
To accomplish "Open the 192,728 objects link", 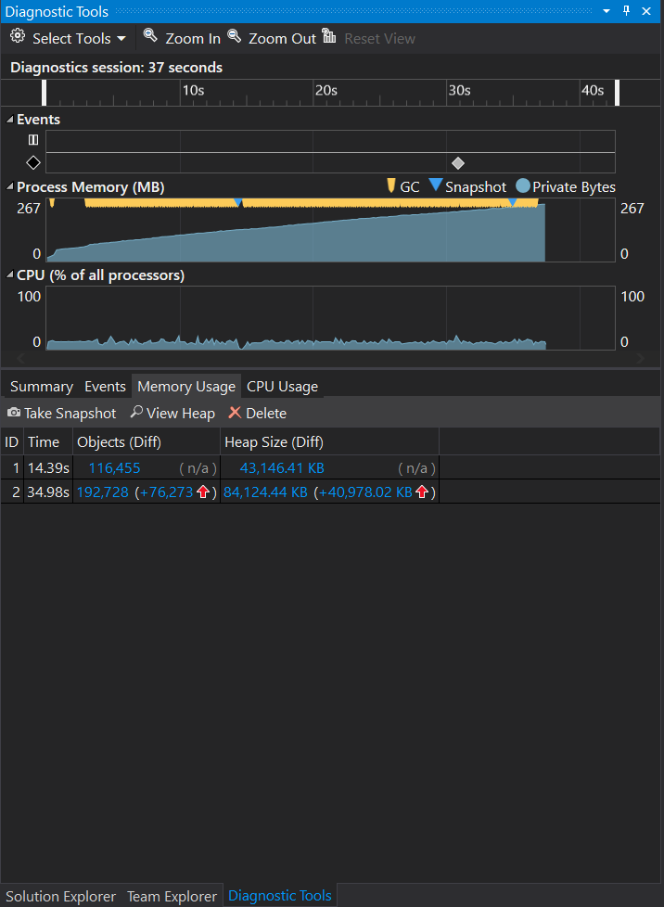I will coord(102,492).
